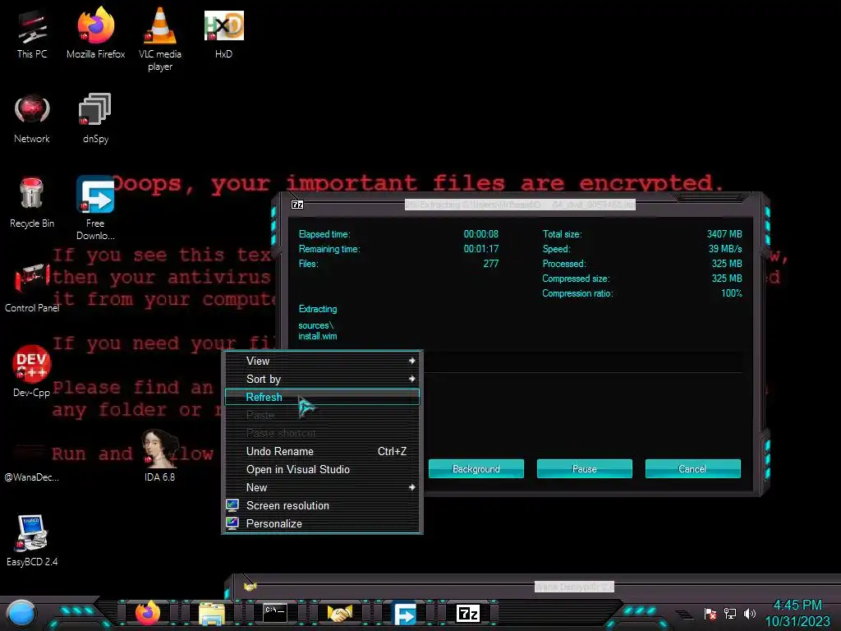Click the Files count 277
This screenshot has width=841, height=631.
[x=491, y=264]
